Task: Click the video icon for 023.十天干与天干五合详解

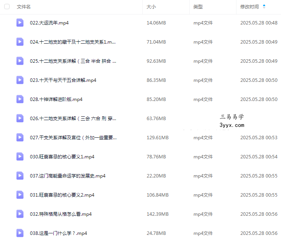Action: (x=20, y=80)
